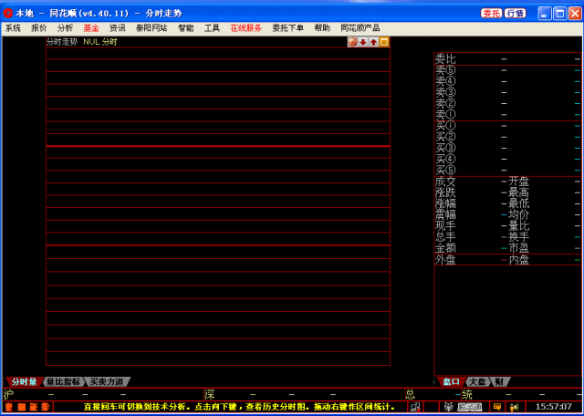Click the red up-arrow chart icon
Image resolution: width=584 pixels, height=416 pixels.
[373, 42]
